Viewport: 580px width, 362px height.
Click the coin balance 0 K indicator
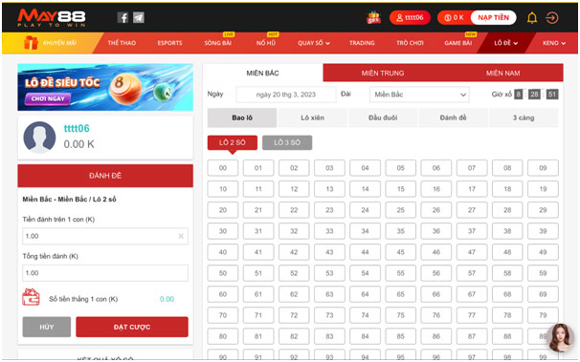pyautogui.click(x=454, y=18)
